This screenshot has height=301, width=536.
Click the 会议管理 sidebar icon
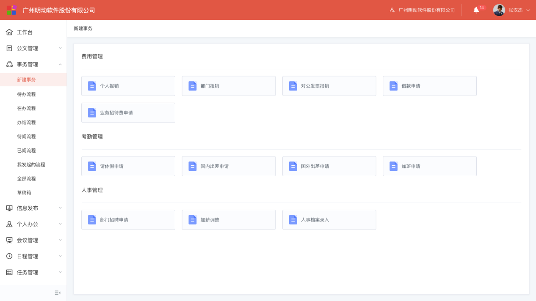tap(9, 240)
